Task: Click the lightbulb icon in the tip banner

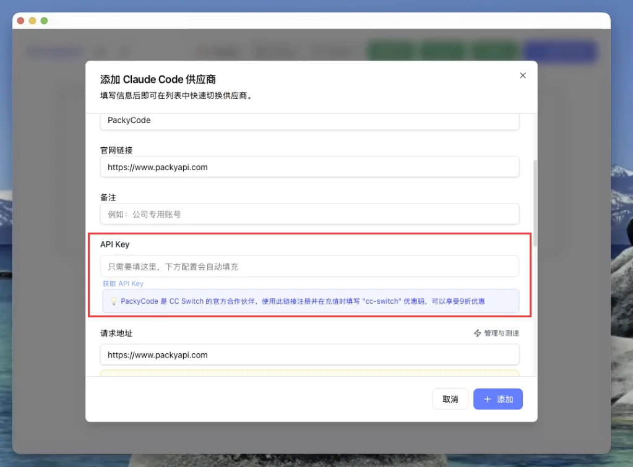Action: click(114, 301)
